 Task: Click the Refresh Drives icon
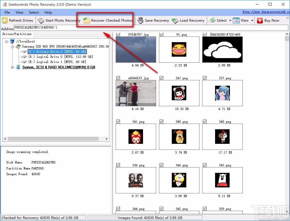pos(5,20)
